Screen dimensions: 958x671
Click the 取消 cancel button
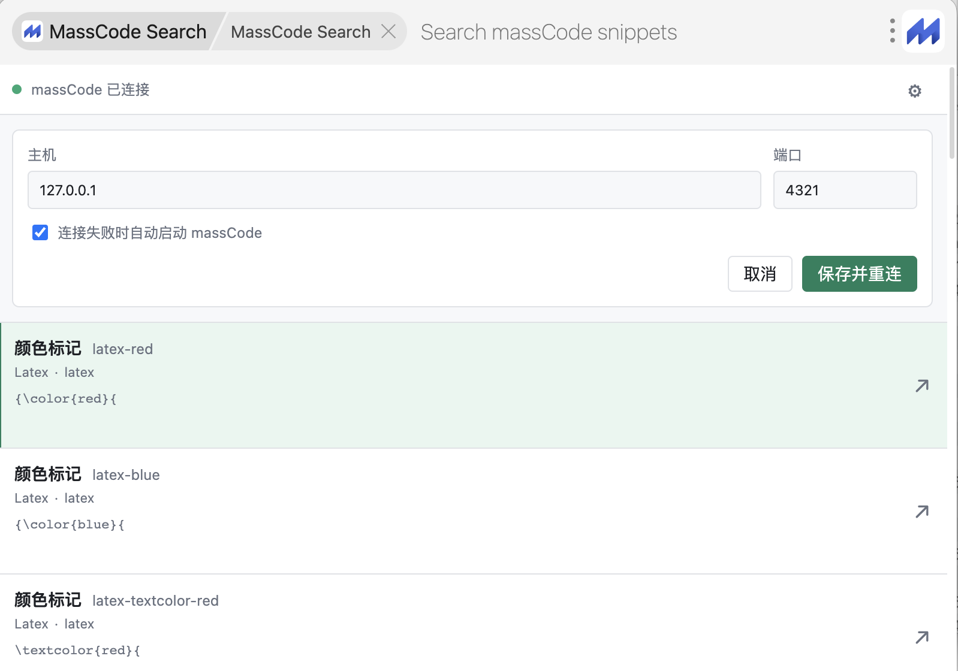tap(760, 274)
